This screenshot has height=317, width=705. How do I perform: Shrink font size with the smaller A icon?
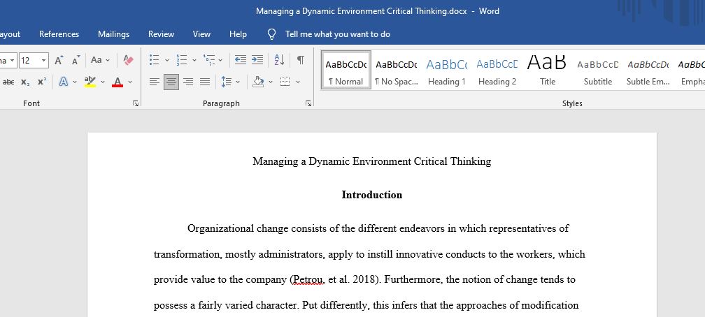tap(76, 60)
